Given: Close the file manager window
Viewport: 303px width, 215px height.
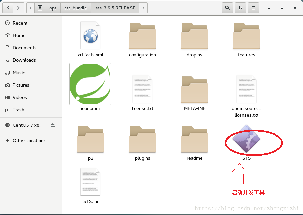Looking at the screenshot, I should point(295,8).
